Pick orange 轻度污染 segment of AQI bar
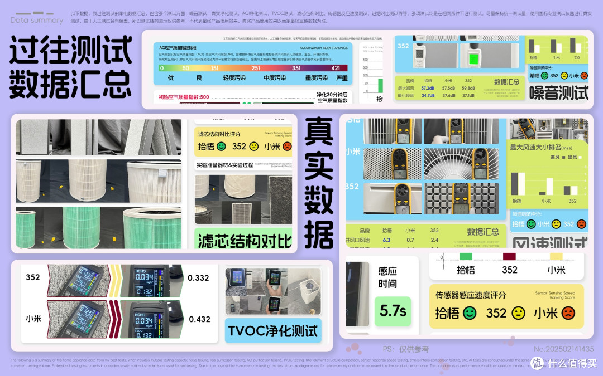The height and width of the screenshot is (376, 603). [234, 68]
